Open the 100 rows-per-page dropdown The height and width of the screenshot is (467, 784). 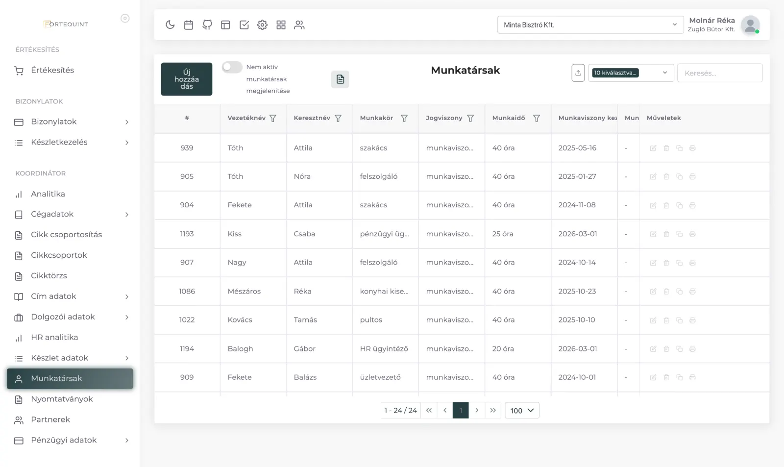click(522, 411)
